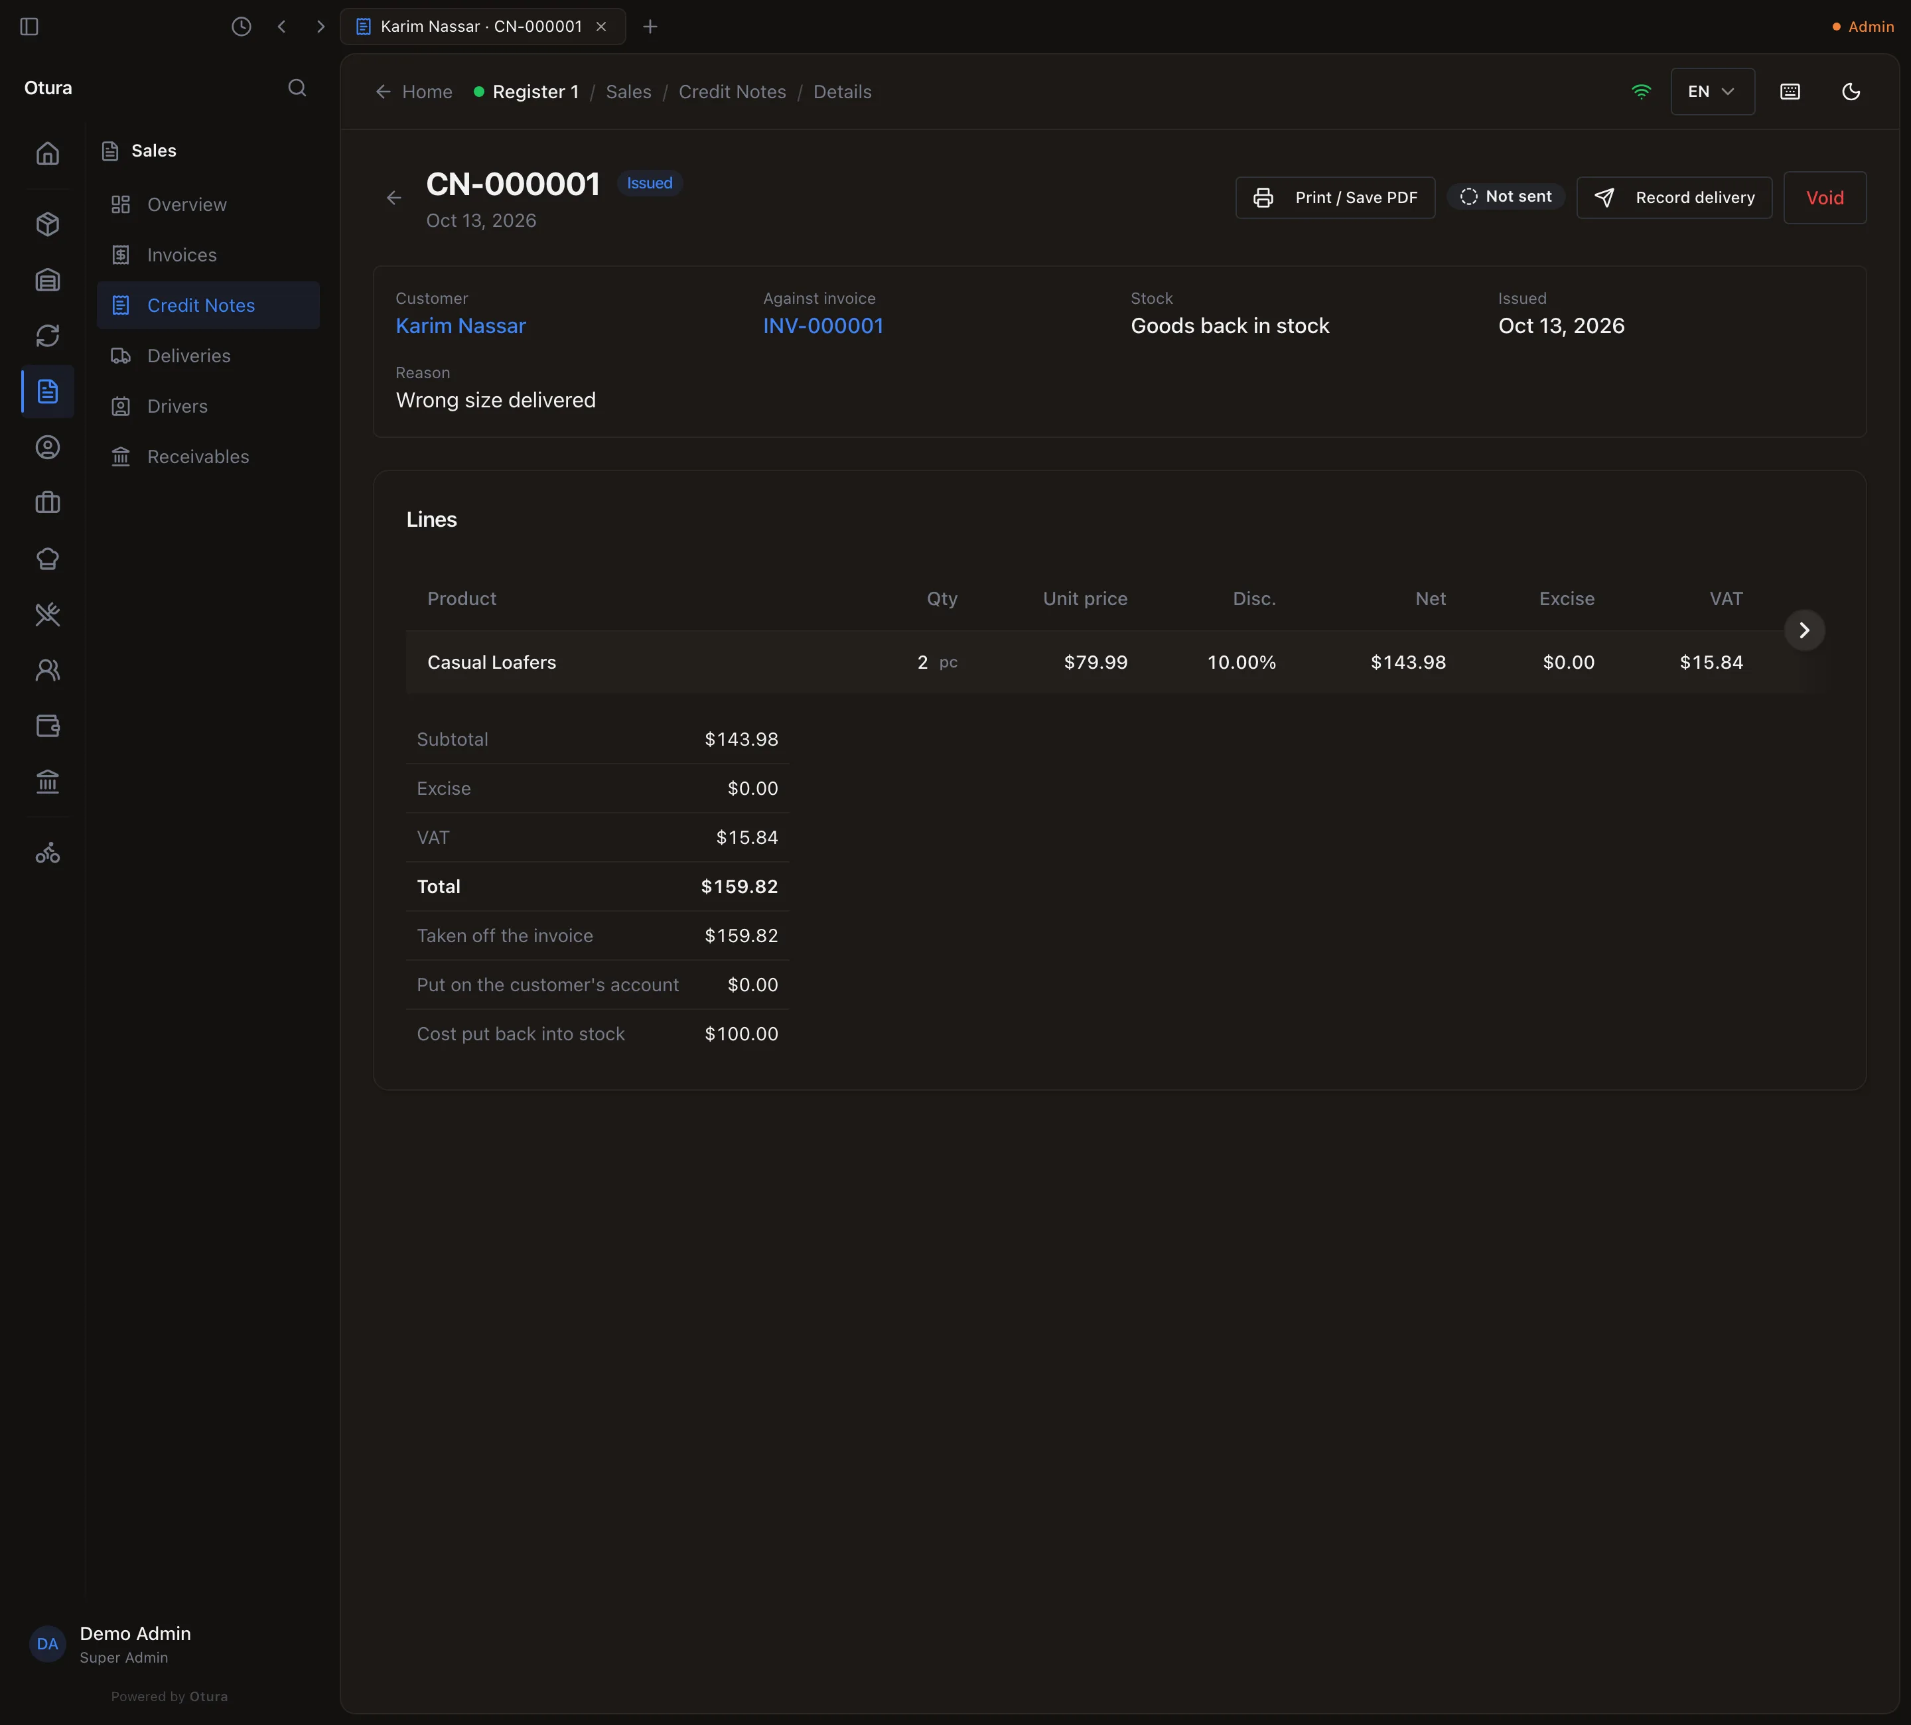The height and width of the screenshot is (1725, 1911).
Task: Select Deliveries in the Sales menu
Action: tap(208, 356)
